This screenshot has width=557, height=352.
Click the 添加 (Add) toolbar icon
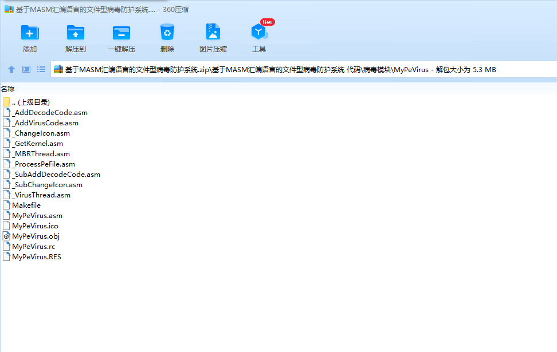[x=30, y=33]
